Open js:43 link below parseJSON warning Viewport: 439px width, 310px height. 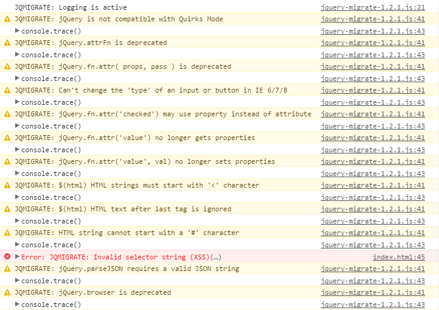pyautogui.click(x=373, y=281)
